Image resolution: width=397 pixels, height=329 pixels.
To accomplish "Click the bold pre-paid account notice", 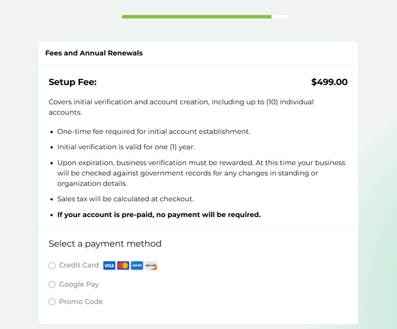I will (159, 215).
